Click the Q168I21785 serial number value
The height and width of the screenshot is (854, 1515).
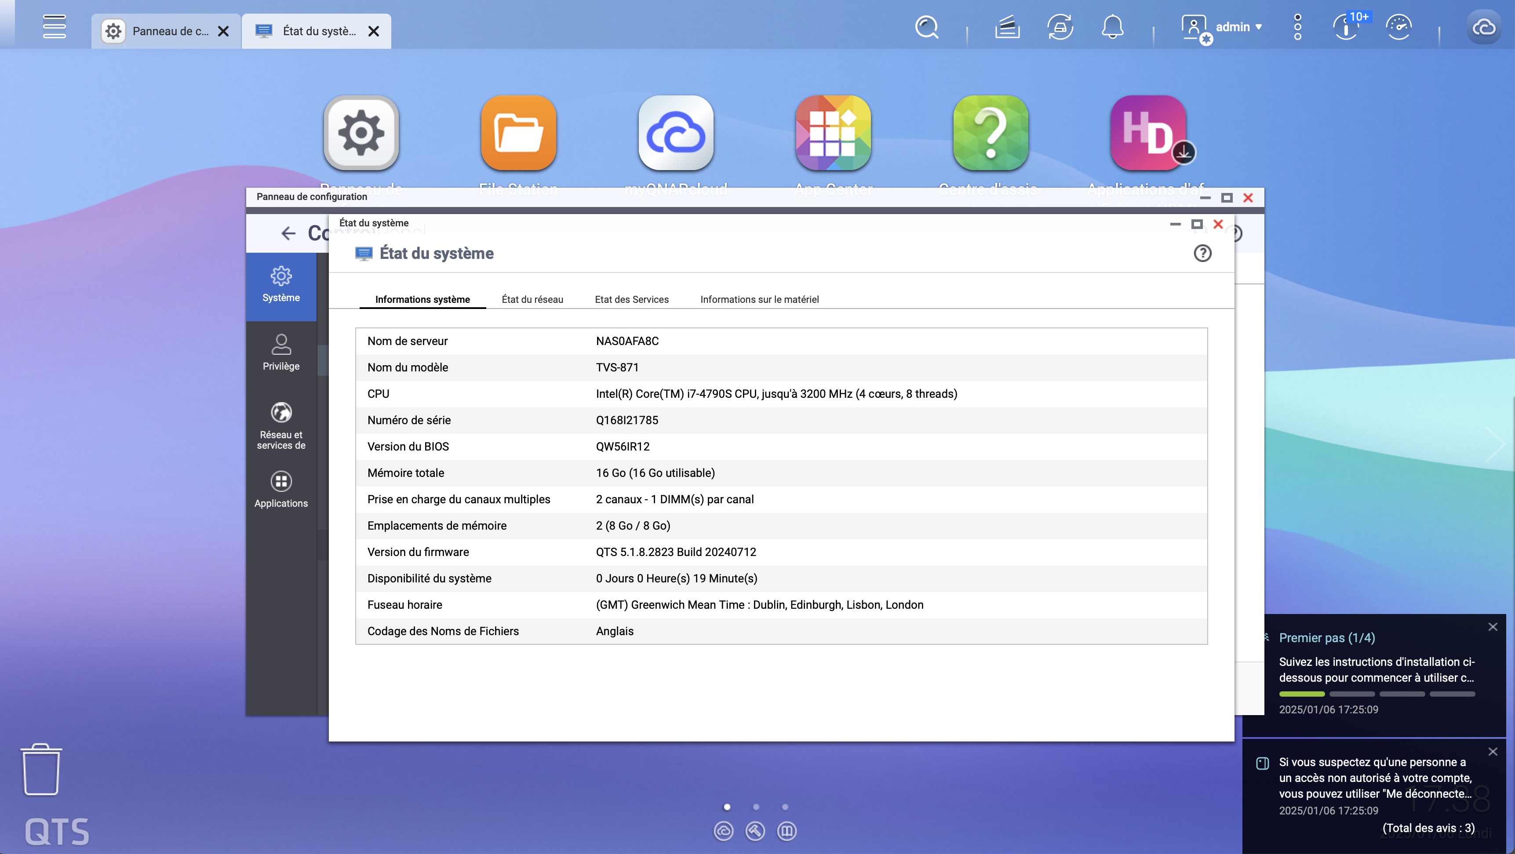[x=627, y=421]
